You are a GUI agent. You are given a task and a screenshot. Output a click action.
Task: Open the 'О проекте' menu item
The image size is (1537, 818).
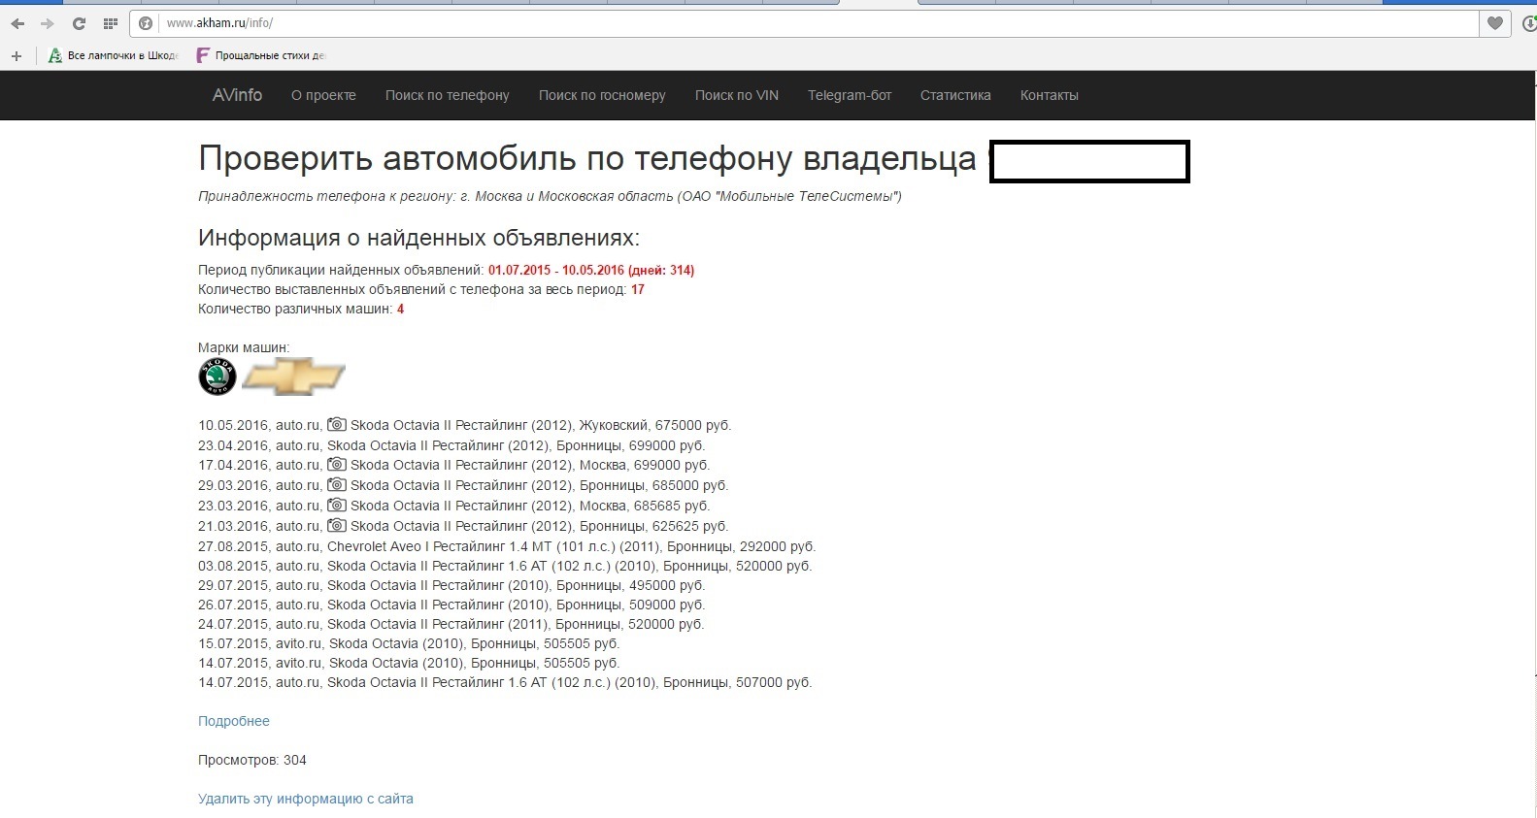point(323,95)
